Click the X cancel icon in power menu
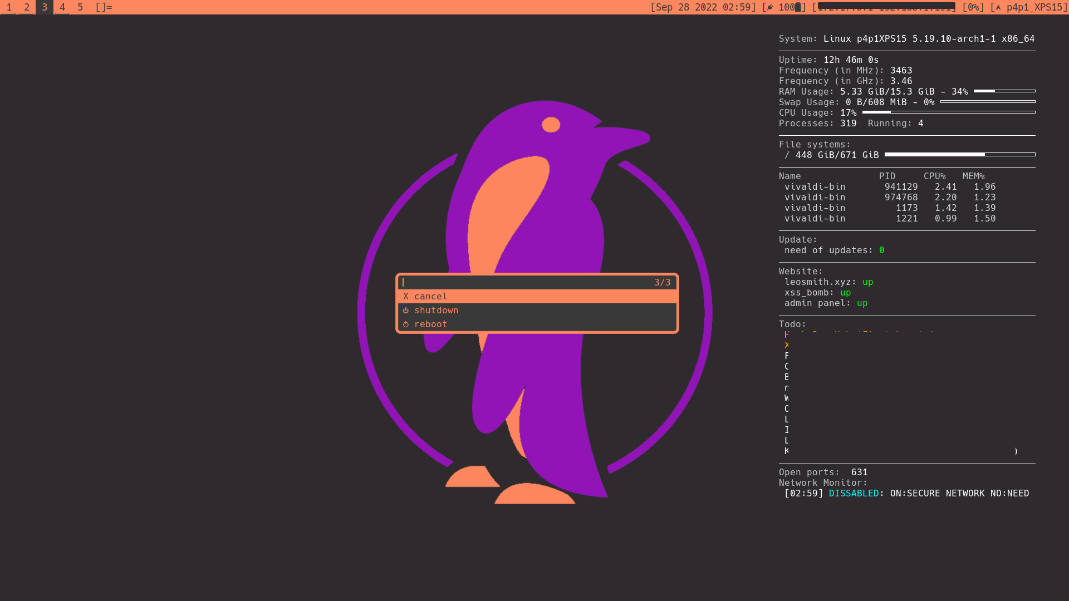1069x601 pixels. (x=406, y=296)
